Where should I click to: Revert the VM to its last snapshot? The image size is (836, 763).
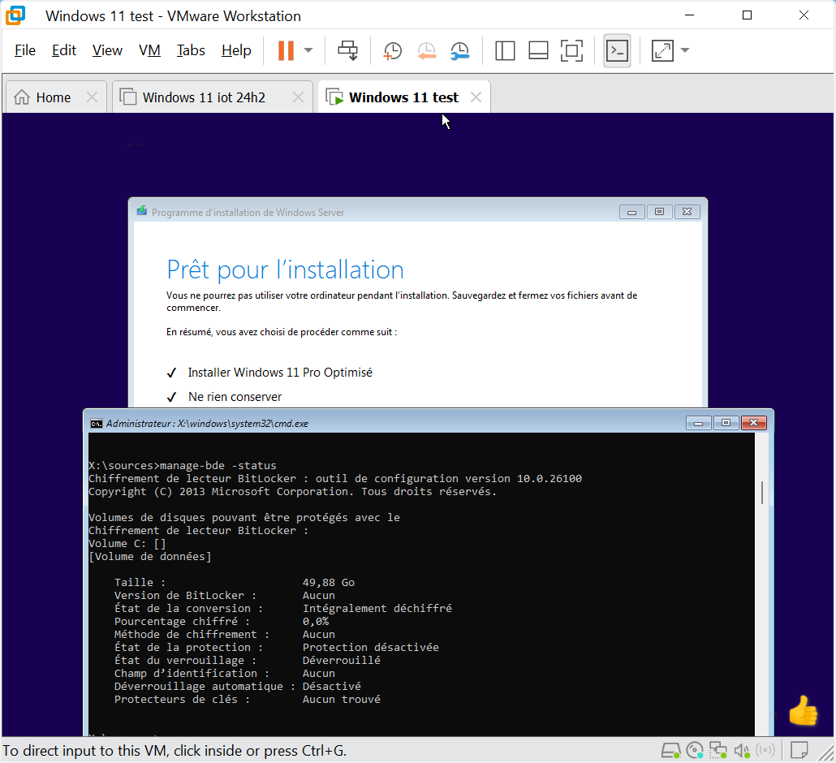tap(426, 50)
